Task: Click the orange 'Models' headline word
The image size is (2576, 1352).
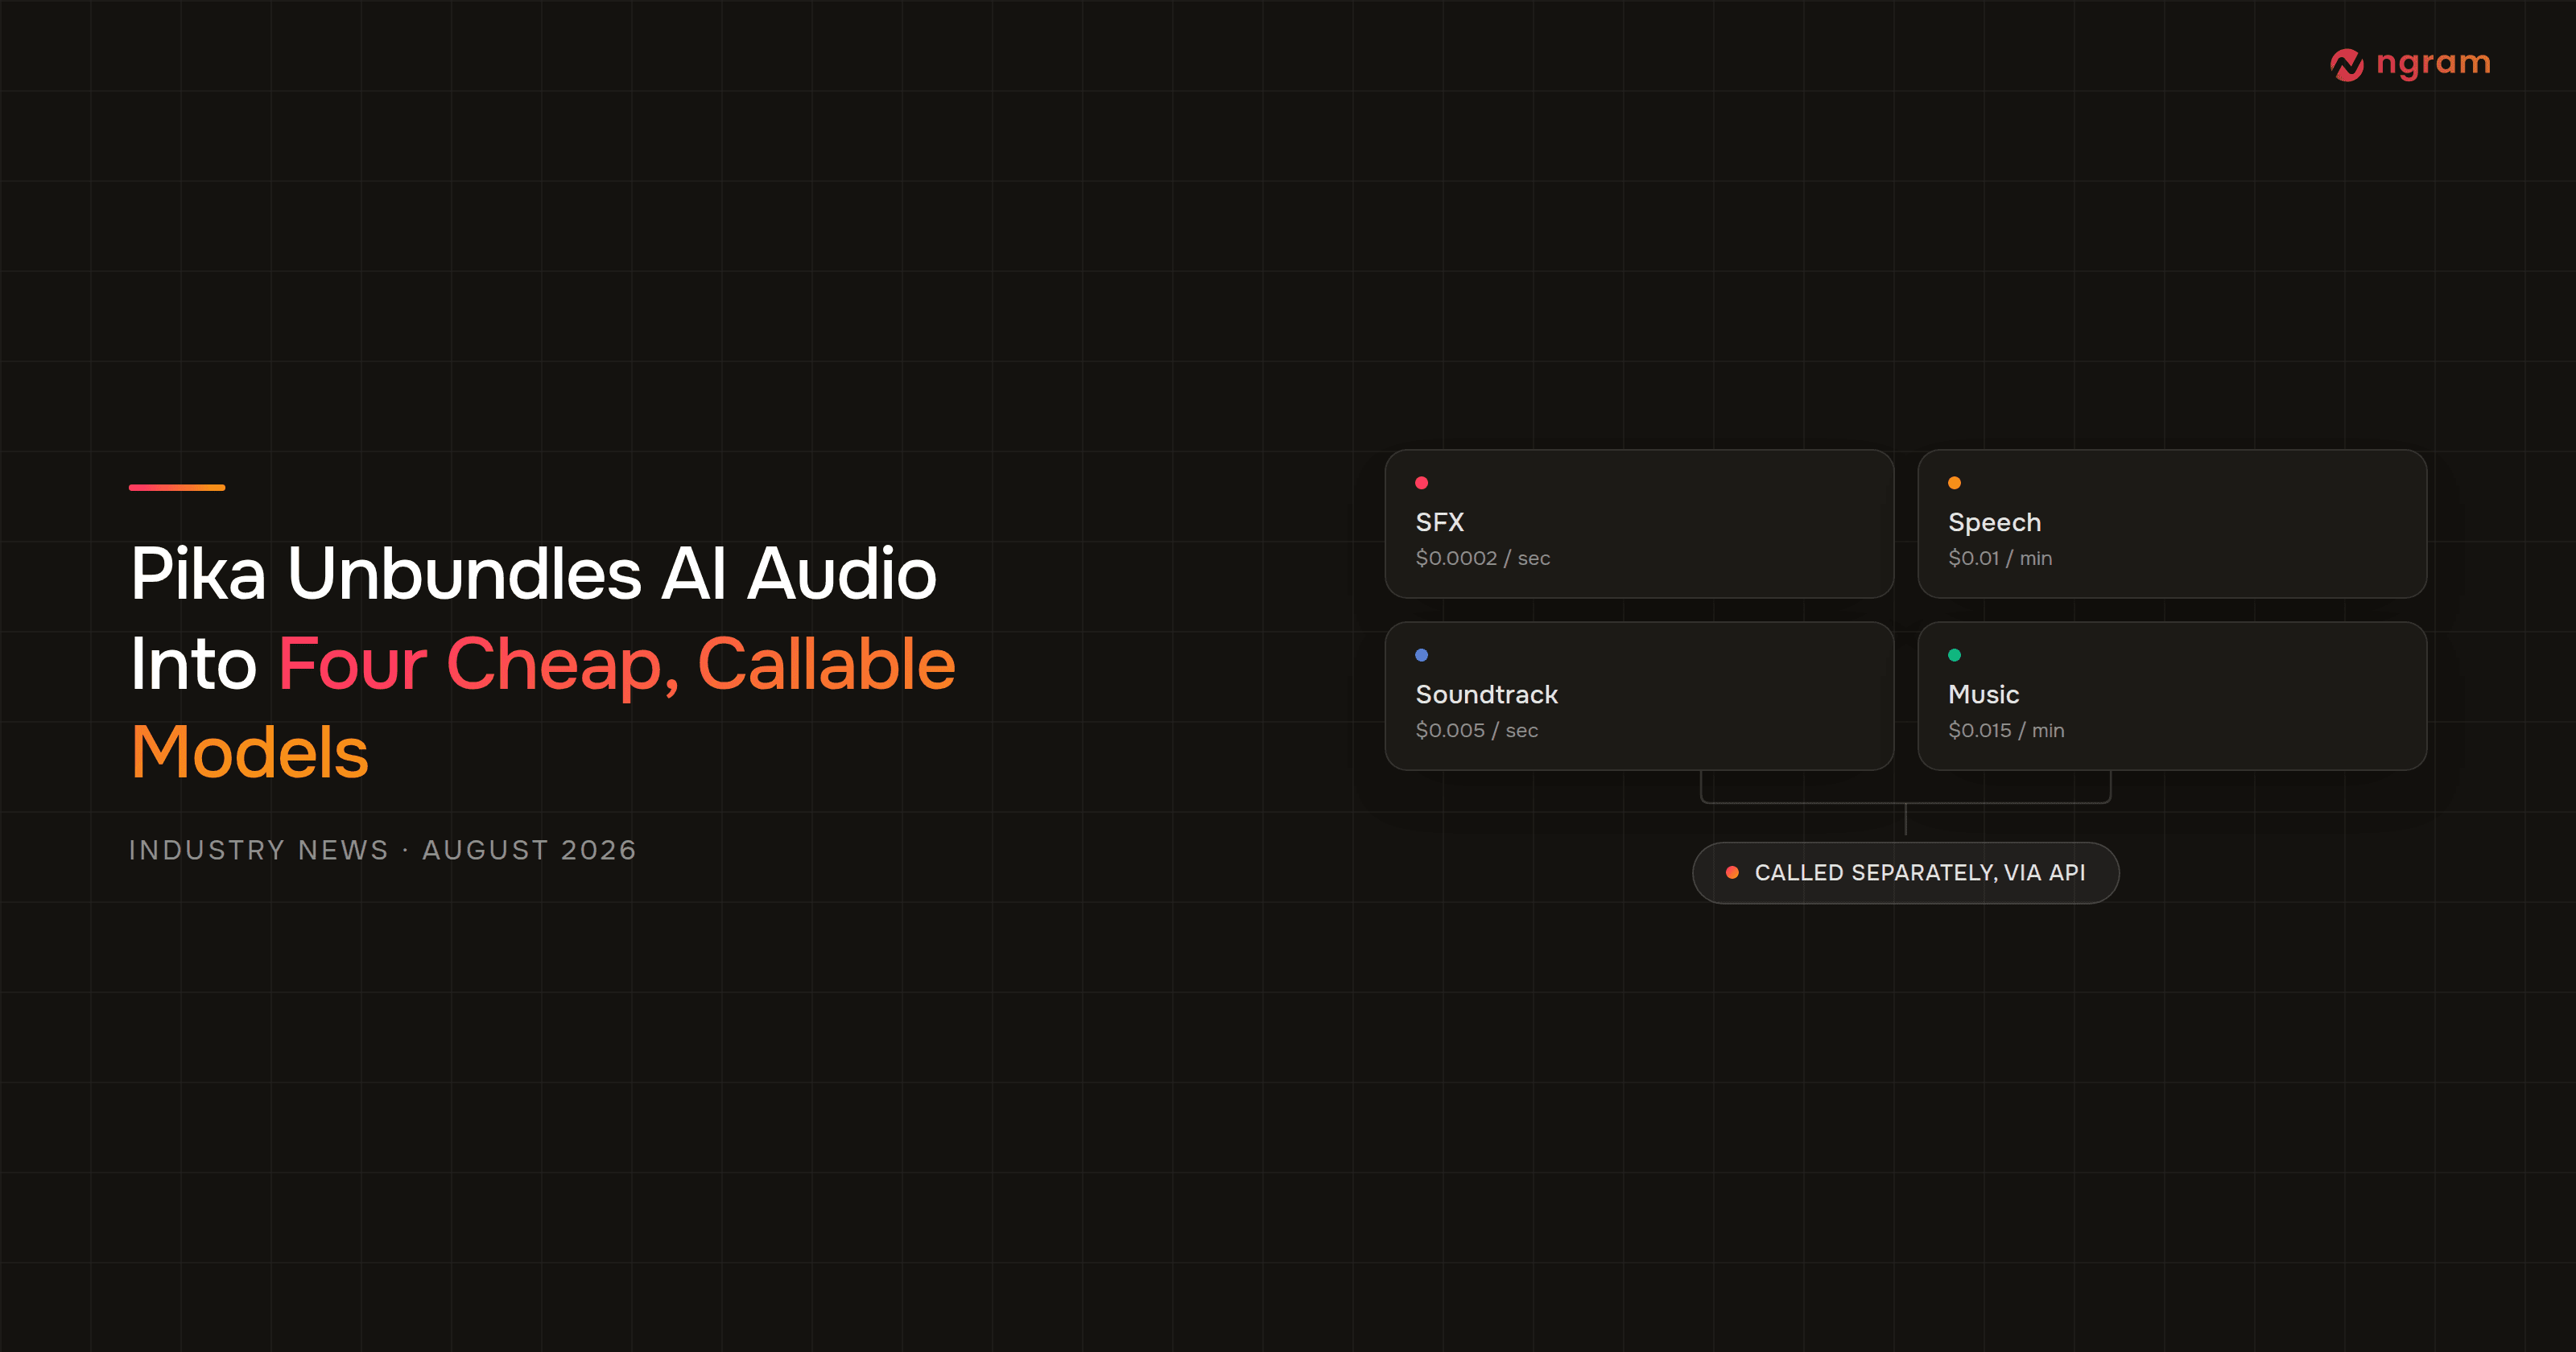Action: [250, 752]
